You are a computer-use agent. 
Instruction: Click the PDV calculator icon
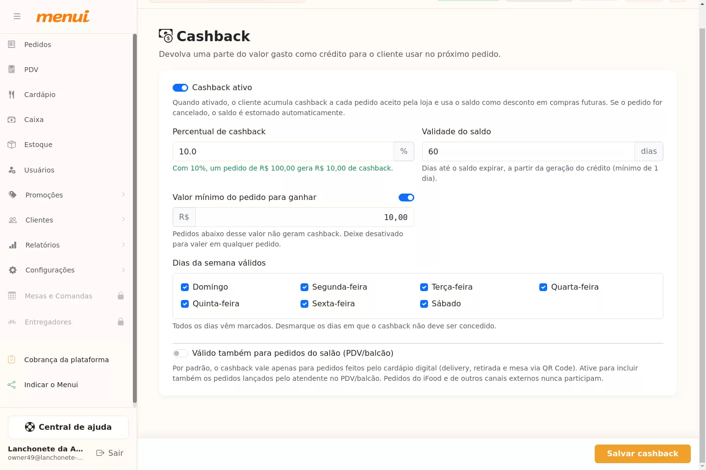coord(12,70)
